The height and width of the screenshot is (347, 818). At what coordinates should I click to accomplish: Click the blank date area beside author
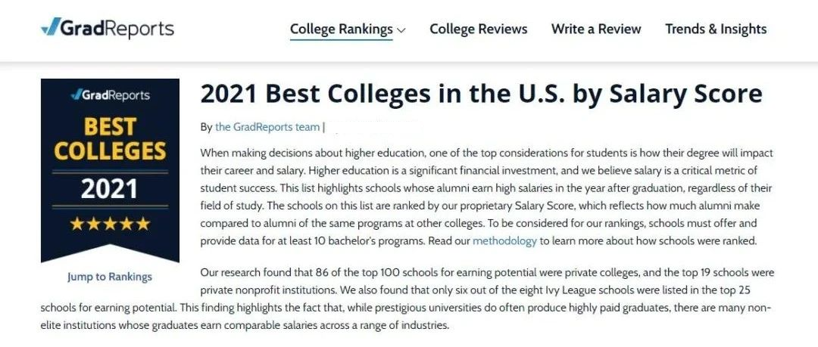[x=373, y=126]
